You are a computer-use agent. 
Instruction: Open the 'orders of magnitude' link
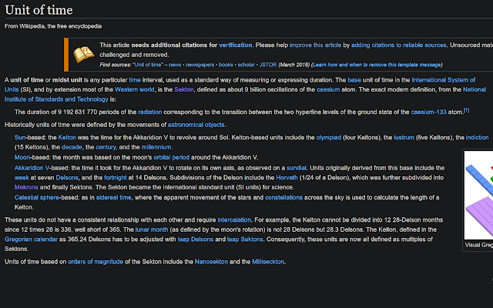pyautogui.click(x=96, y=262)
